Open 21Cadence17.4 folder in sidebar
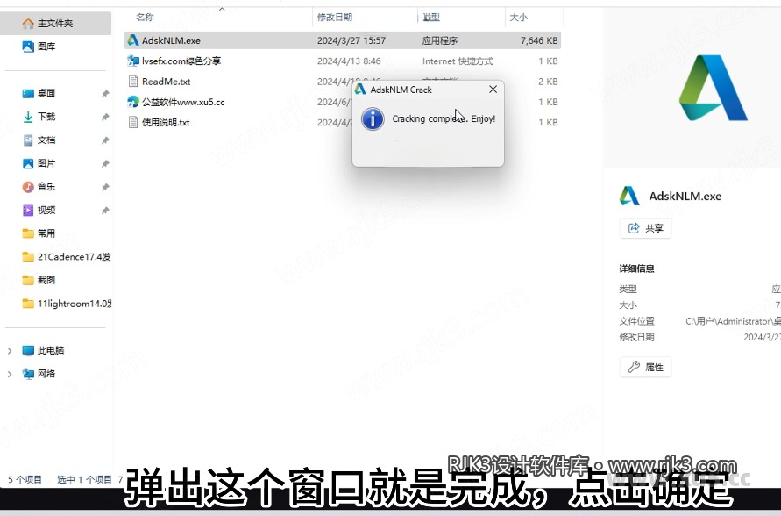 click(74, 257)
